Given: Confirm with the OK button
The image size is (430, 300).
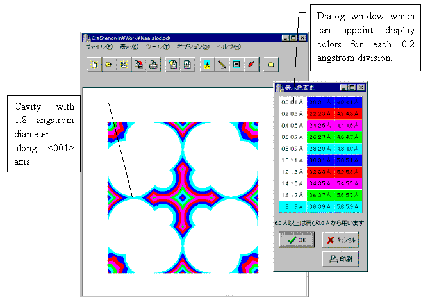Looking at the screenshot, I should 297,240.
